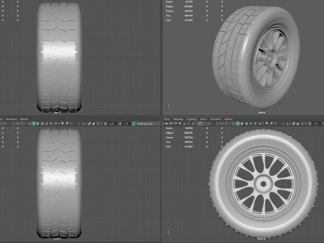324x243 pixels.
Task: Open Panels menu in bottom-left panel
Action: click(x=24, y=119)
